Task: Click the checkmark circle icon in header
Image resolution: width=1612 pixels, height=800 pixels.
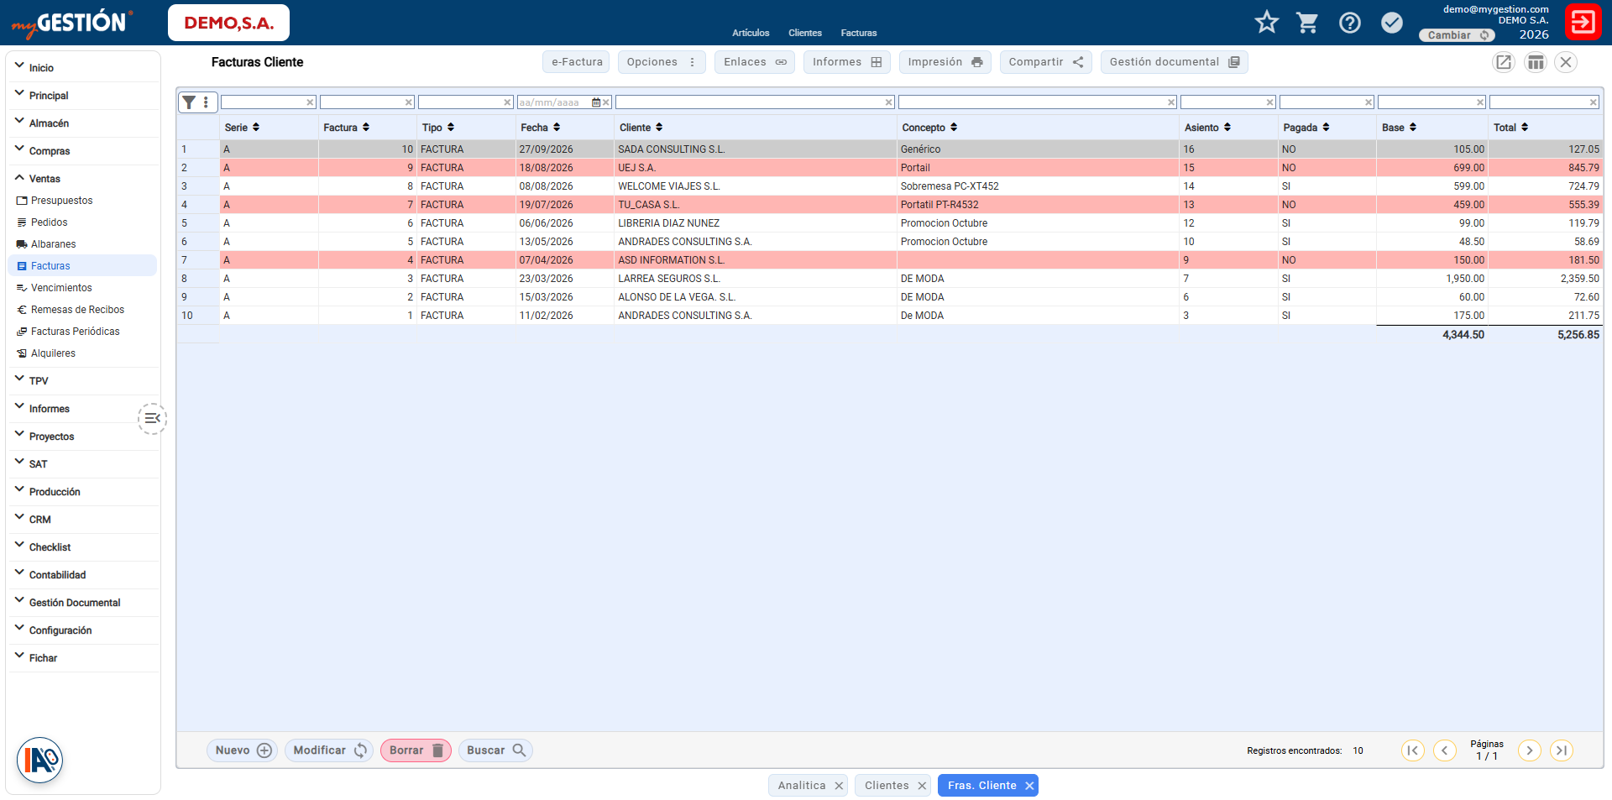Action: 1391,22
